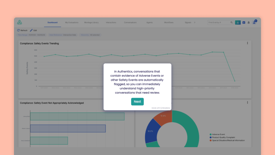Click the Made with Storylane link
Viewport: 275px width, 155px height.
tap(161, 108)
